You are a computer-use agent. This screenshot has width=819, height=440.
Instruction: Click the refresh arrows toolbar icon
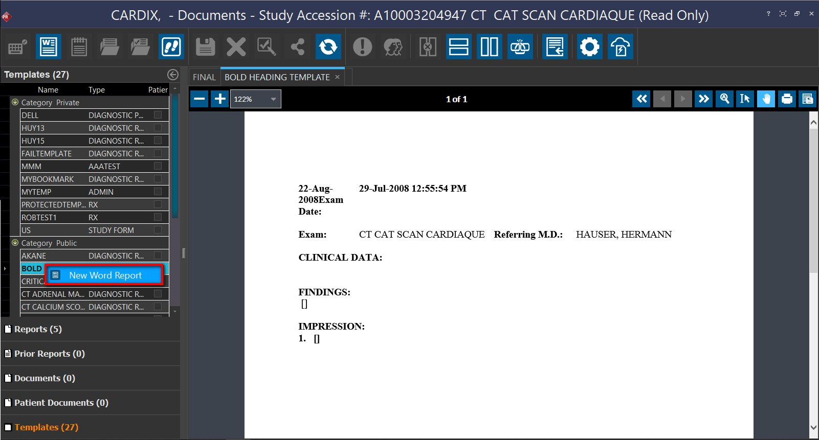tap(328, 47)
